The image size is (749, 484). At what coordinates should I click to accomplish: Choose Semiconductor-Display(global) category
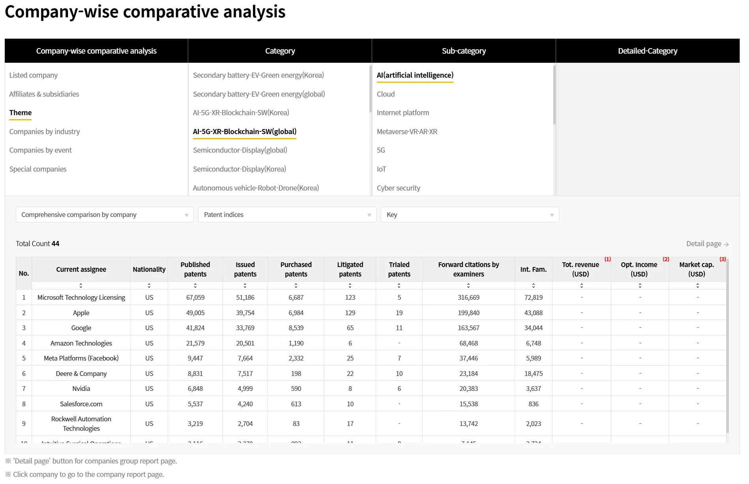pos(240,150)
